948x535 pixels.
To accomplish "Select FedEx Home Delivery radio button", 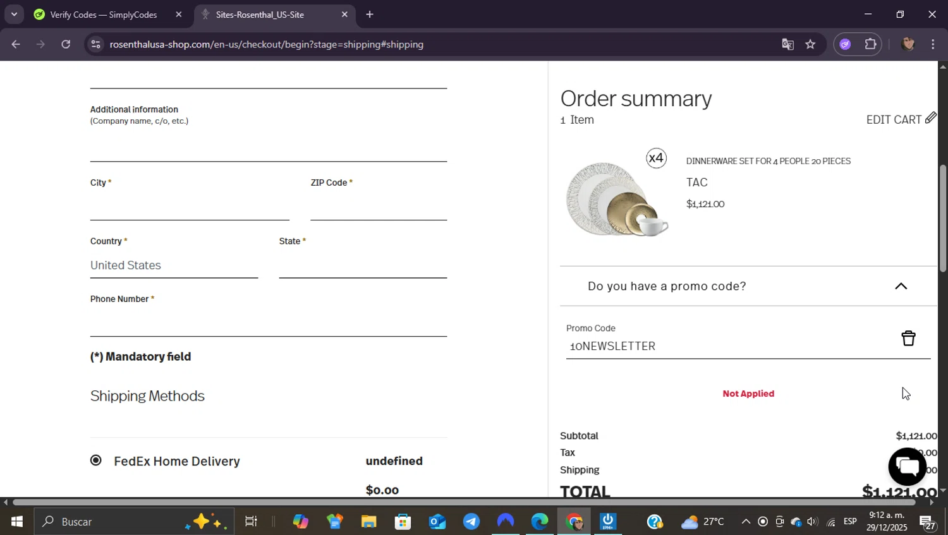I will (x=96, y=460).
